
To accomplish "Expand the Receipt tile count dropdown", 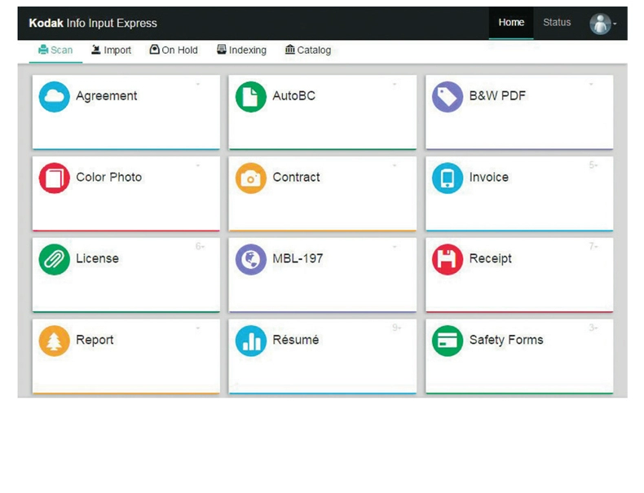I will pyautogui.click(x=593, y=246).
